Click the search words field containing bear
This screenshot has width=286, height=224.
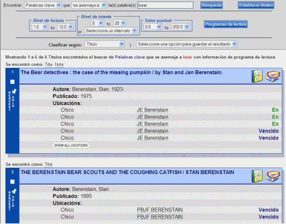tap(165, 5)
